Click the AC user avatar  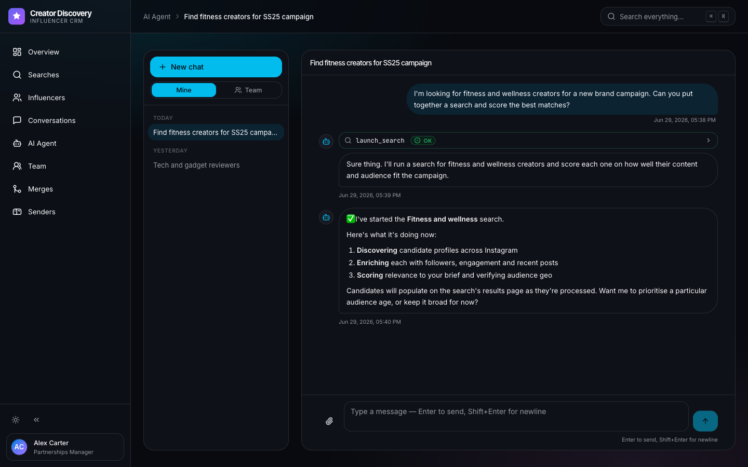tap(19, 447)
